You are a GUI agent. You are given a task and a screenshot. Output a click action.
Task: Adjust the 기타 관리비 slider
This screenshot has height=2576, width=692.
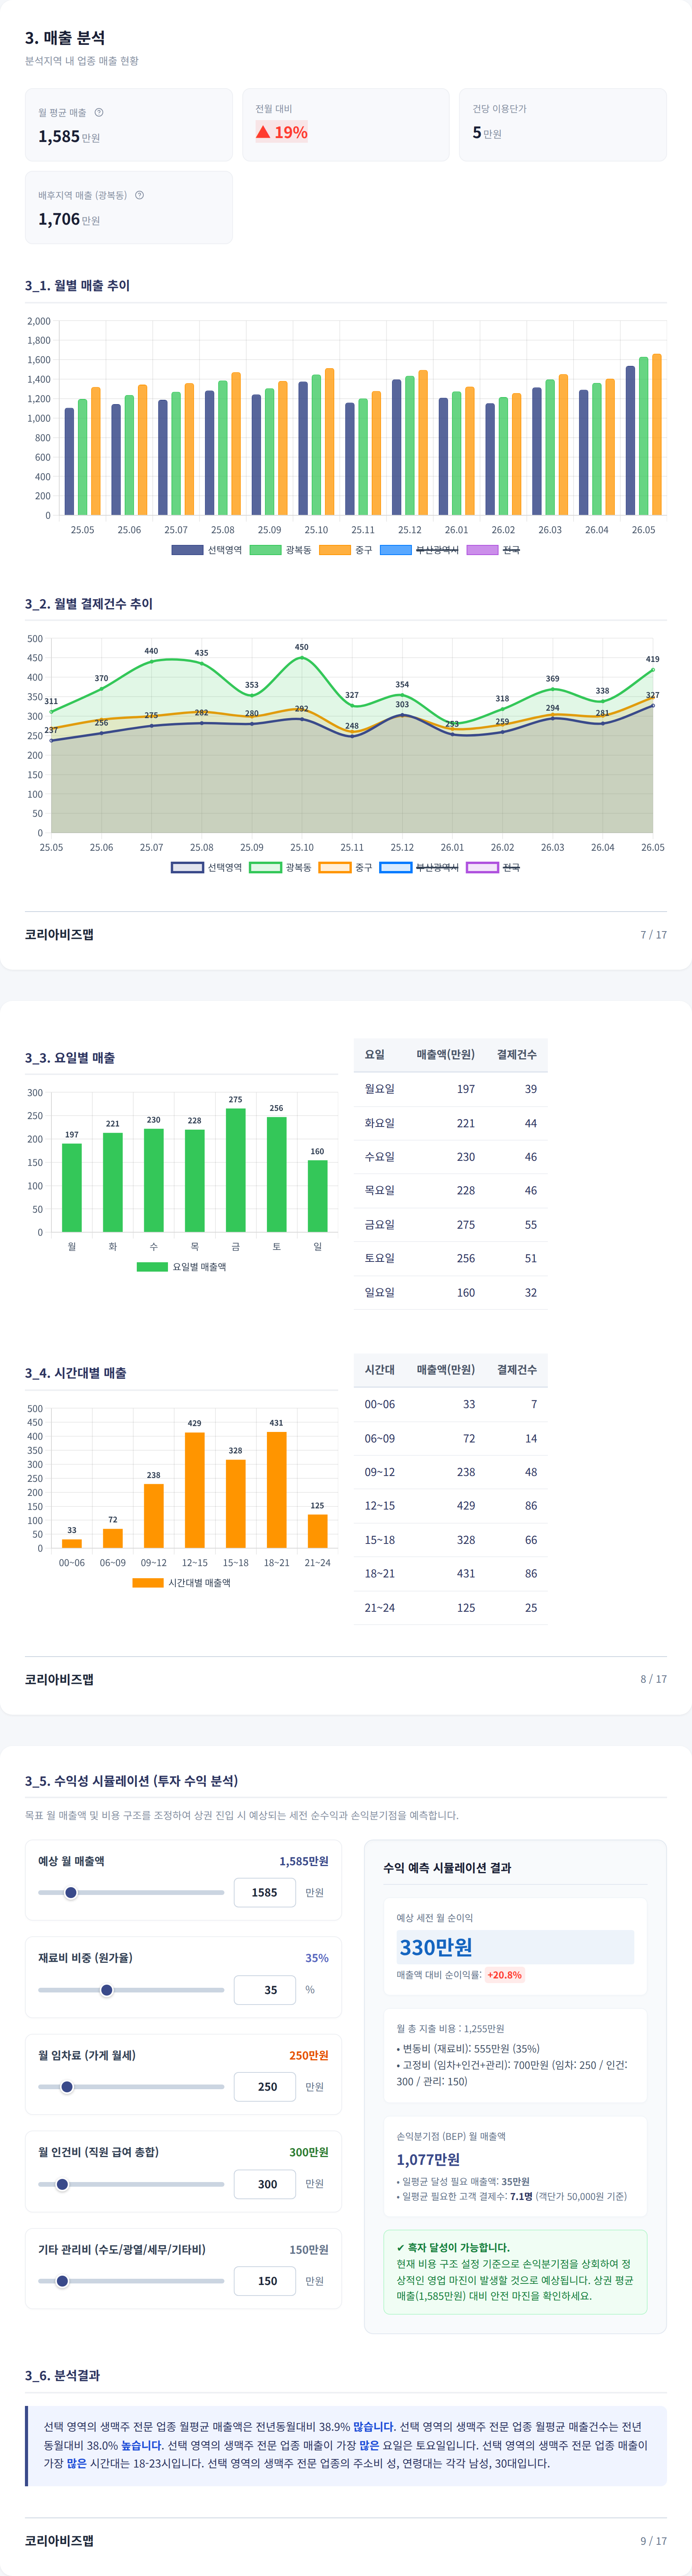pos(131,2281)
